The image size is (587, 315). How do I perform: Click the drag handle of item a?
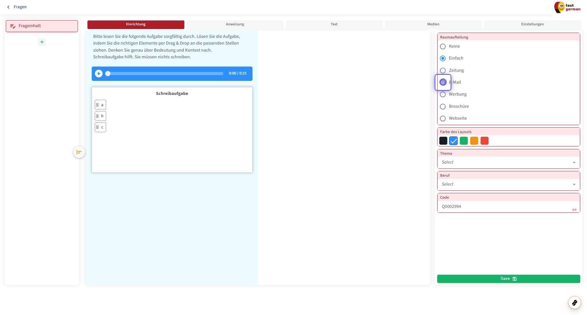tap(98, 105)
